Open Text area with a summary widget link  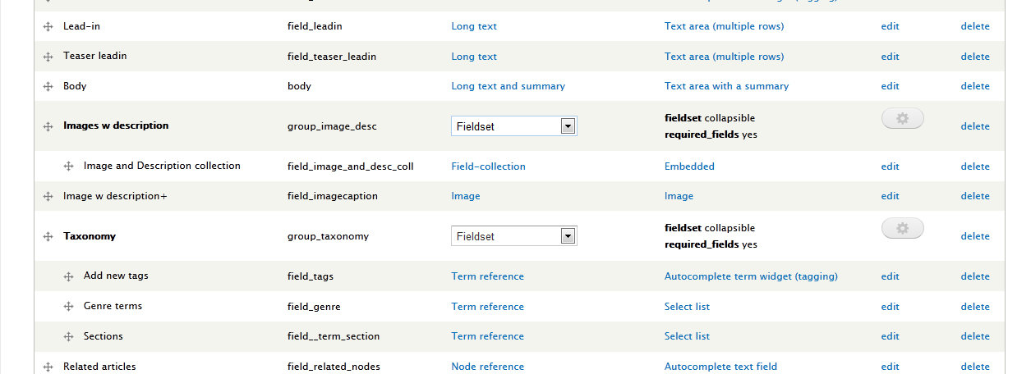(x=726, y=86)
